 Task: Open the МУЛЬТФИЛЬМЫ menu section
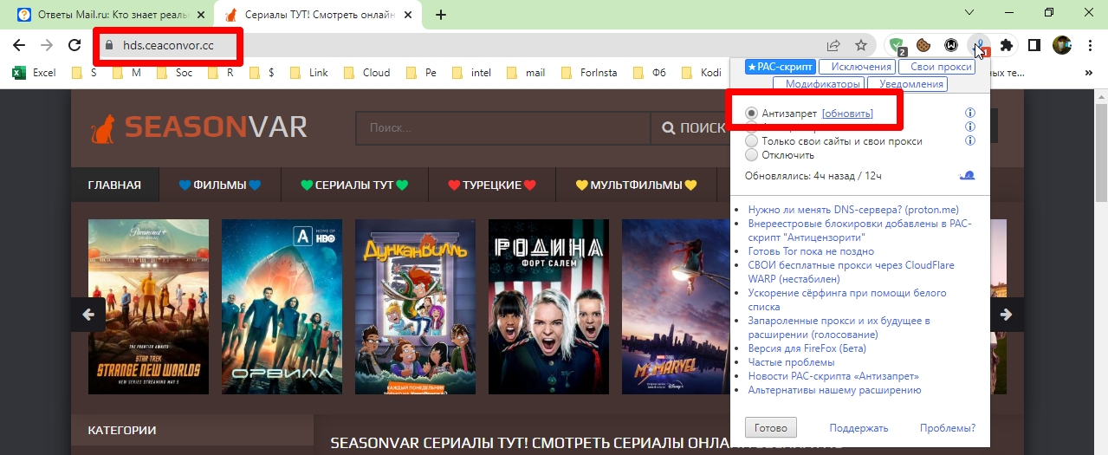637,185
